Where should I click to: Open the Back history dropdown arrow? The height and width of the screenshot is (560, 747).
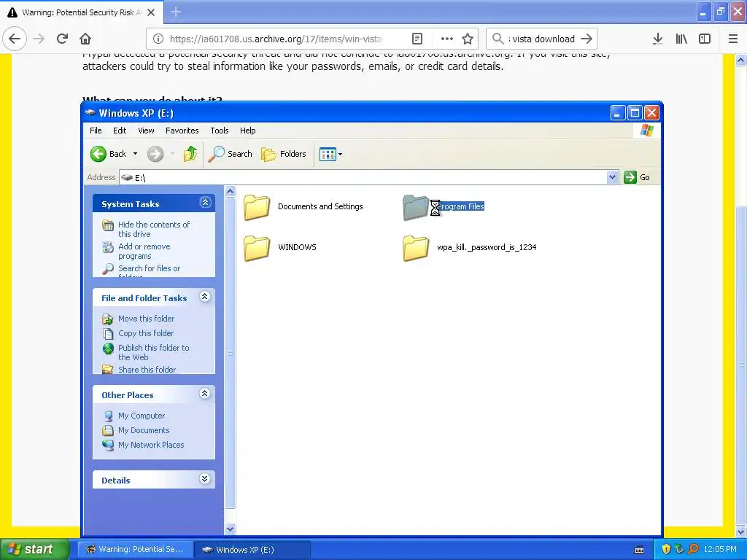coord(135,154)
